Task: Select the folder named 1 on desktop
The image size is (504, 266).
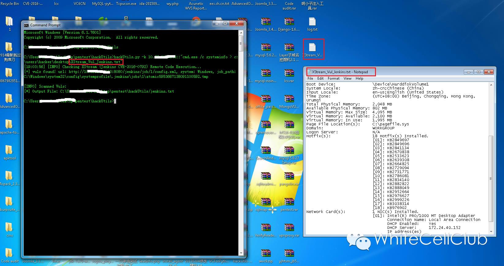Action: click(9, 24)
